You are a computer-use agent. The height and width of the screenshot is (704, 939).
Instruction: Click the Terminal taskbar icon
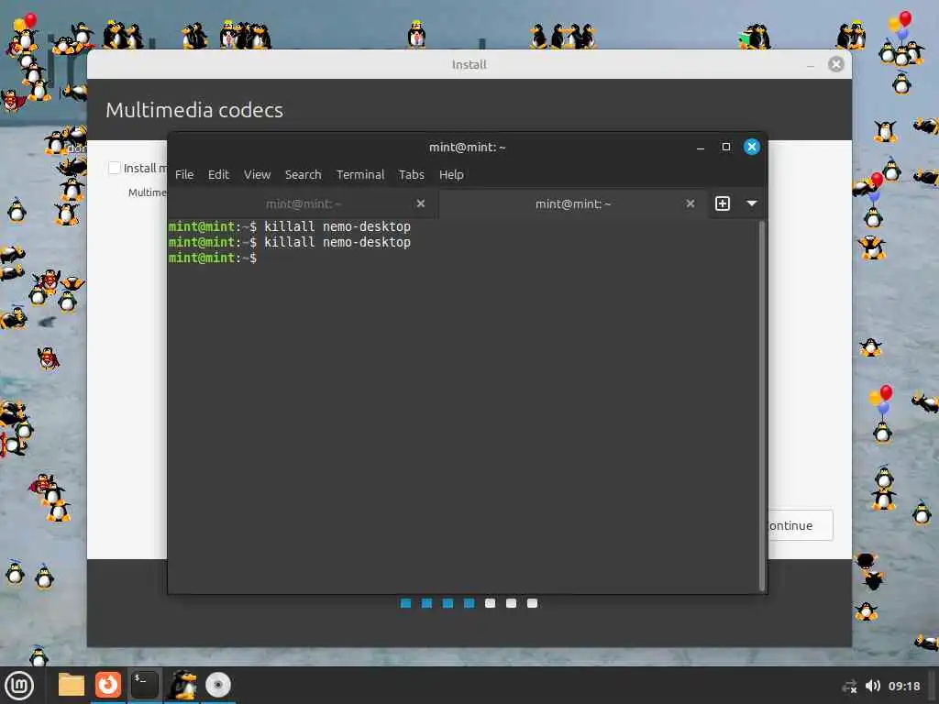pyautogui.click(x=144, y=685)
